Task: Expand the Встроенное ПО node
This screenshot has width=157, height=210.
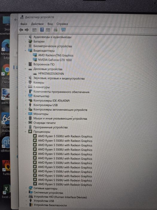Action: (25, 64)
